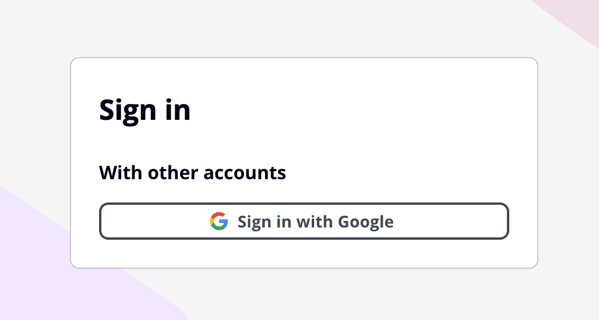Click the word "Google" in the sign-in button

click(x=366, y=222)
